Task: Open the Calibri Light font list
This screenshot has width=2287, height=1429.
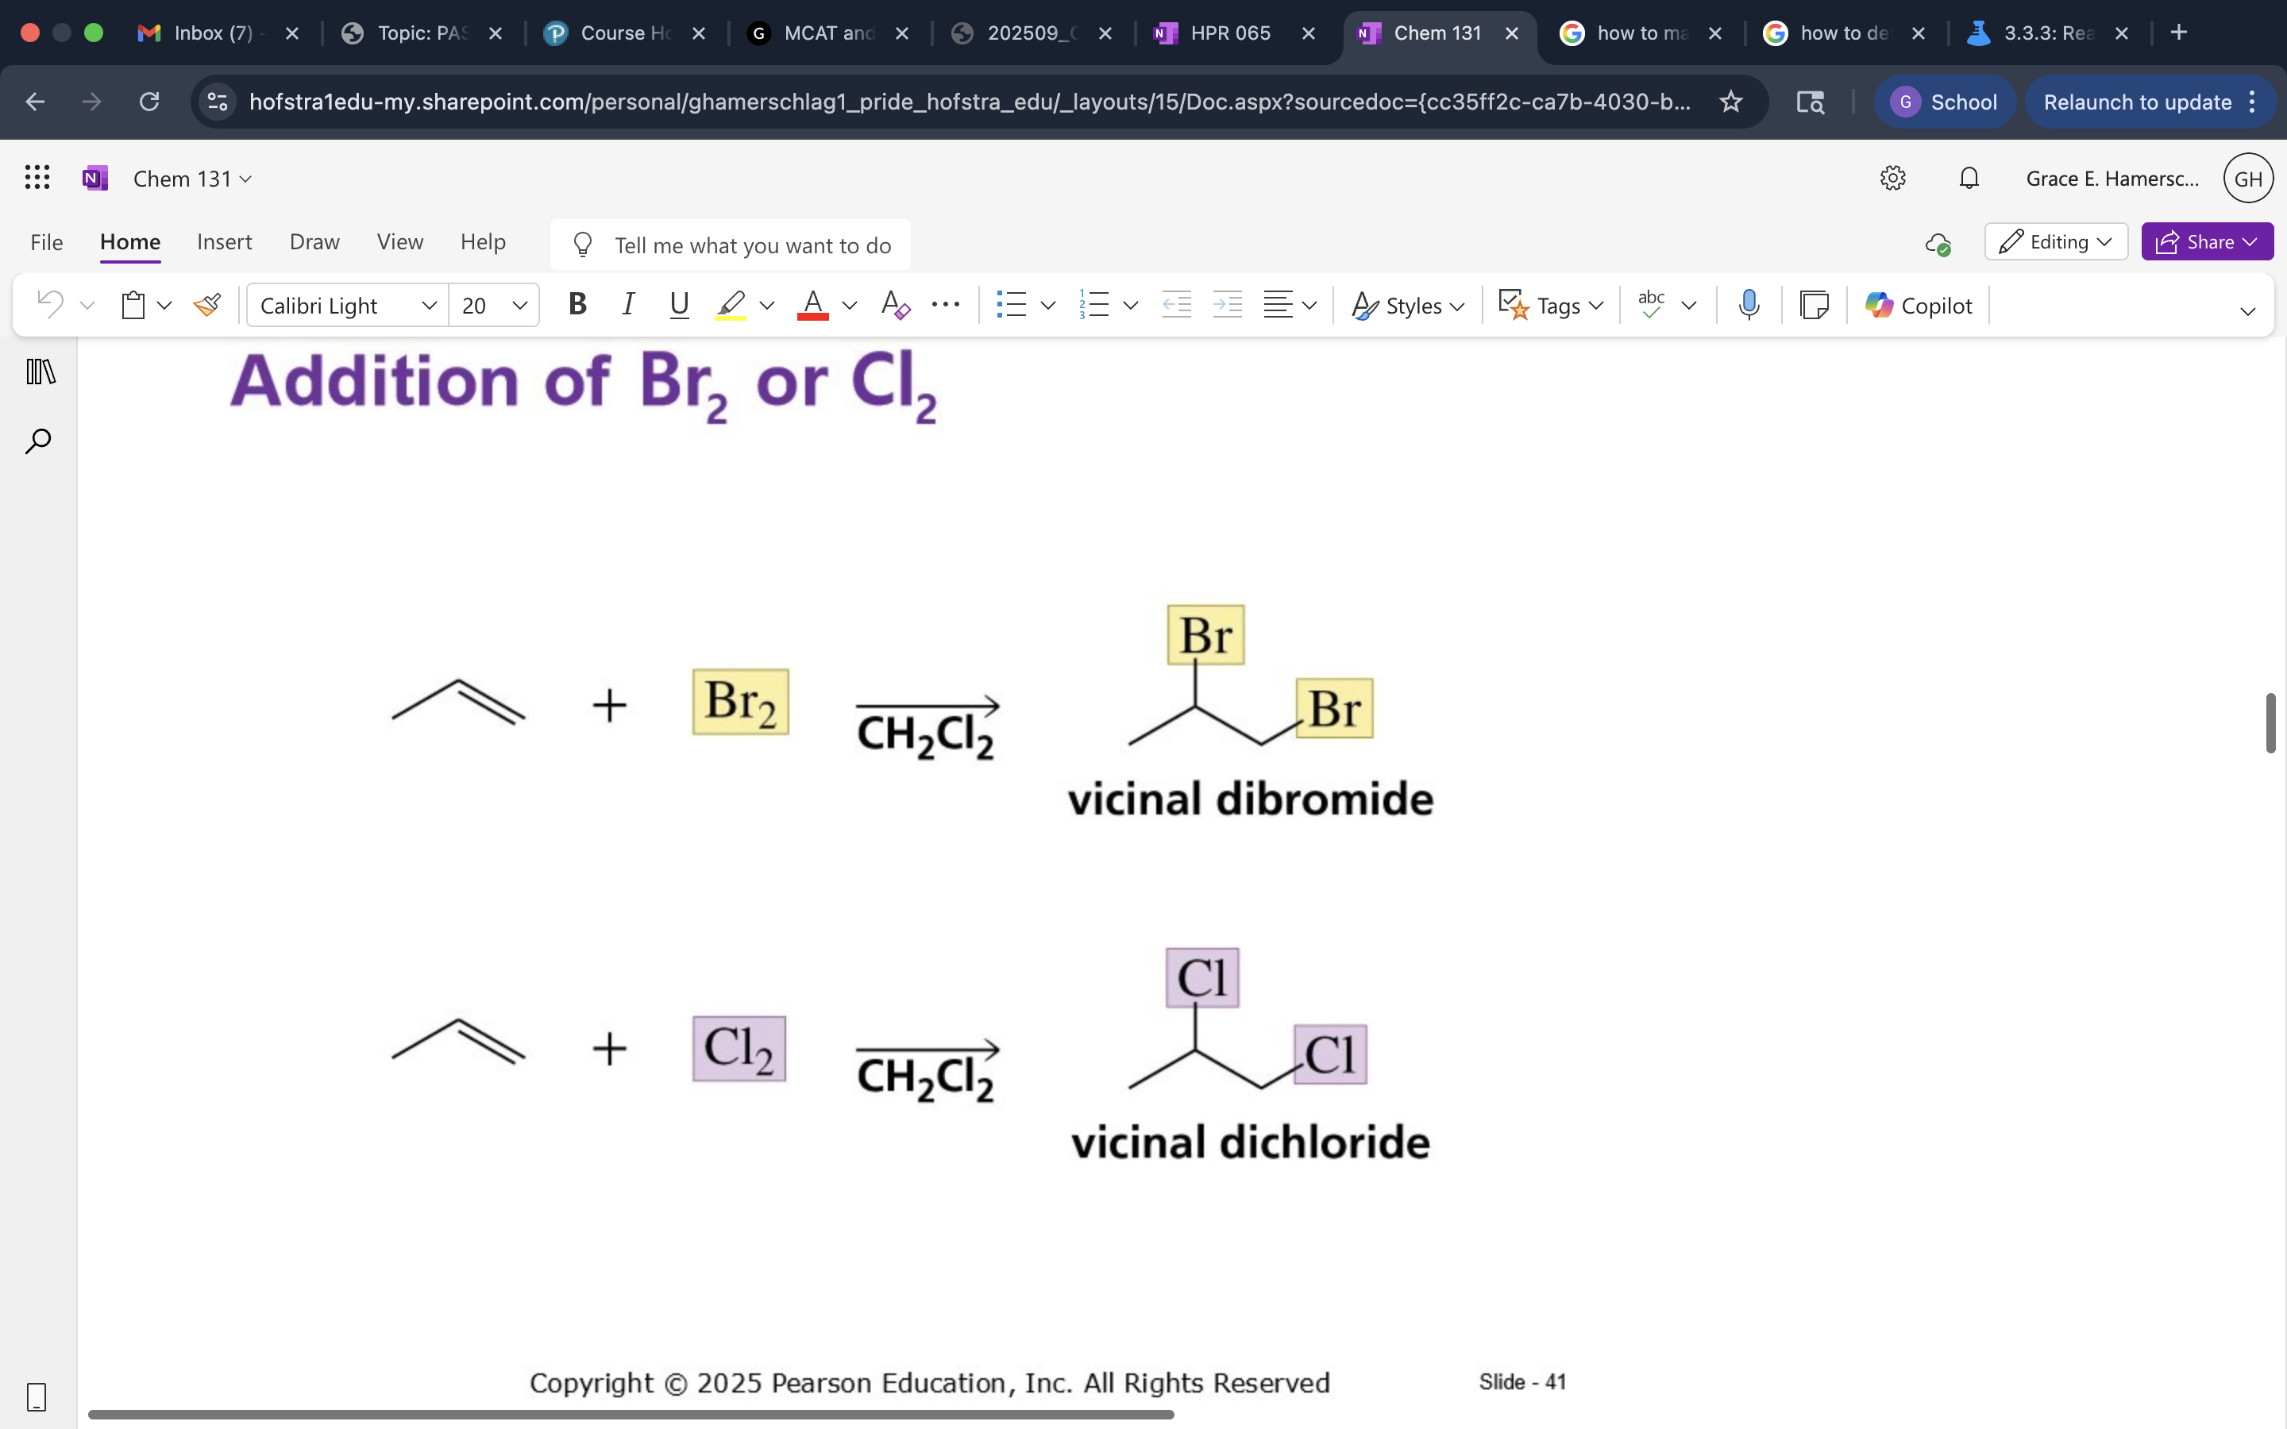Action: point(429,304)
